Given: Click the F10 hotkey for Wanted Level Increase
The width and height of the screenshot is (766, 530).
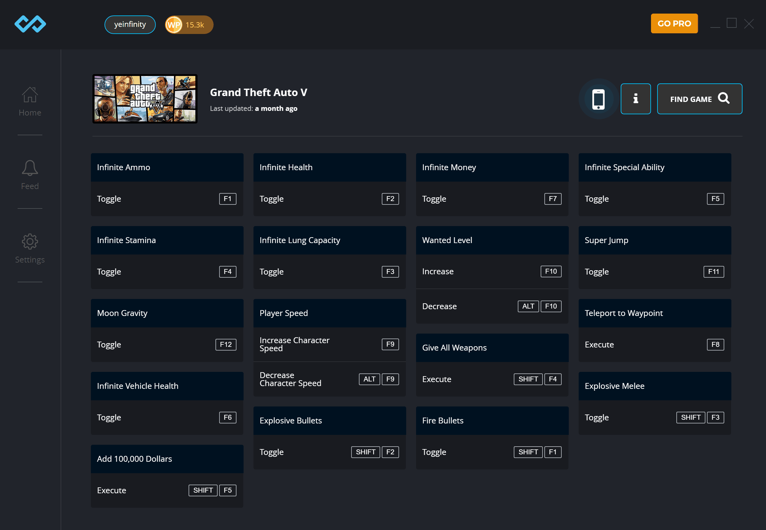Looking at the screenshot, I should (551, 271).
